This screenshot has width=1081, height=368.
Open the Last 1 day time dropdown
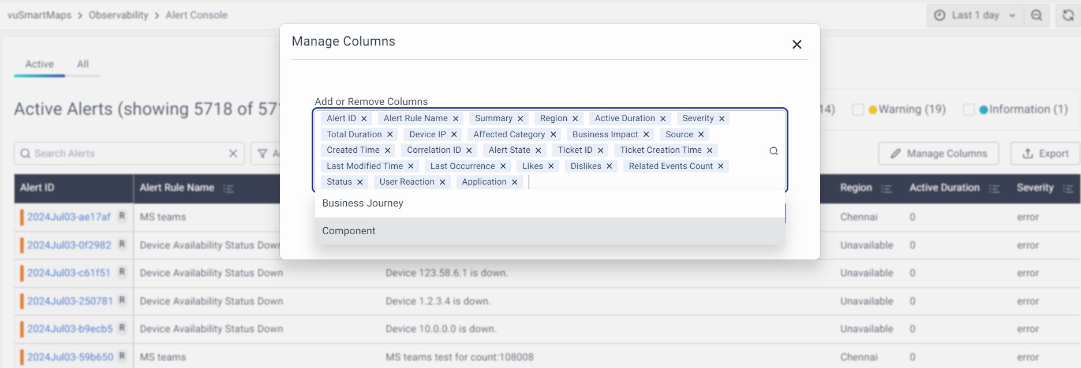(975, 16)
